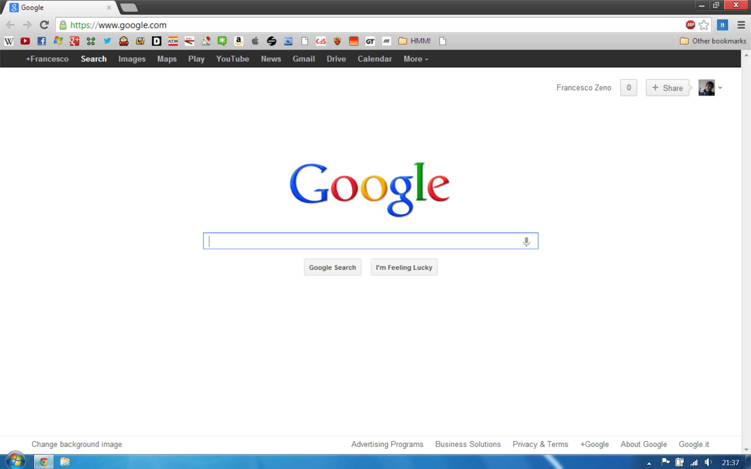Reload the page with the refresh button
The image size is (751, 469).
pyautogui.click(x=44, y=25)
